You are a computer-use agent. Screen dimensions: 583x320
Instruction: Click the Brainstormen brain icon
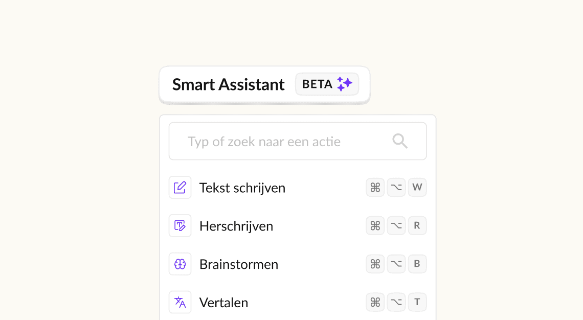(x=180, y=264)
